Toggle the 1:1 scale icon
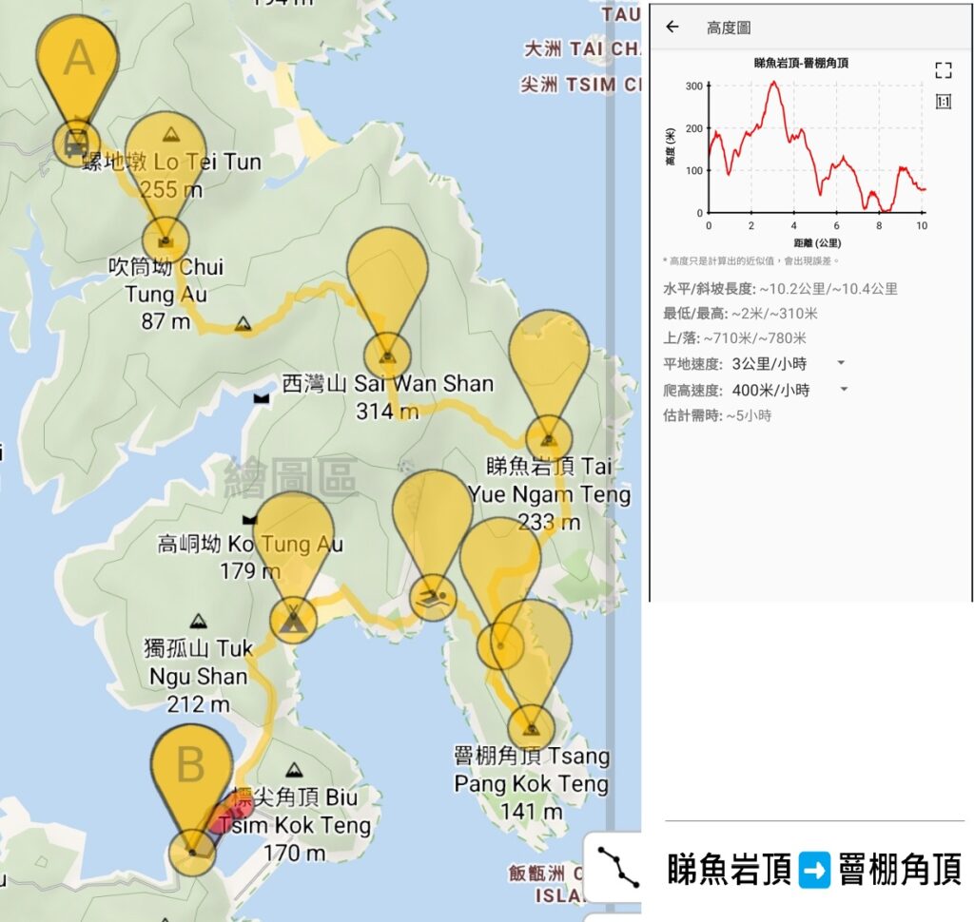Screen dimensions: 974x922 tap(943, 102)
